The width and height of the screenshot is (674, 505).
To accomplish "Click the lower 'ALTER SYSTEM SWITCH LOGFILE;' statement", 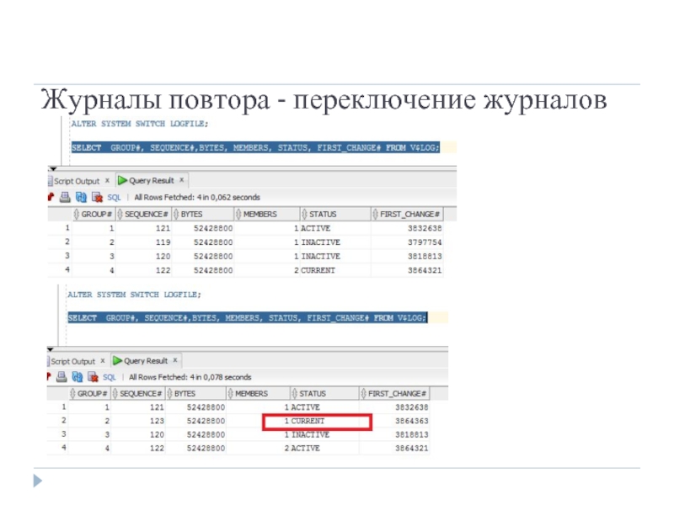I will tap(134, 295).
